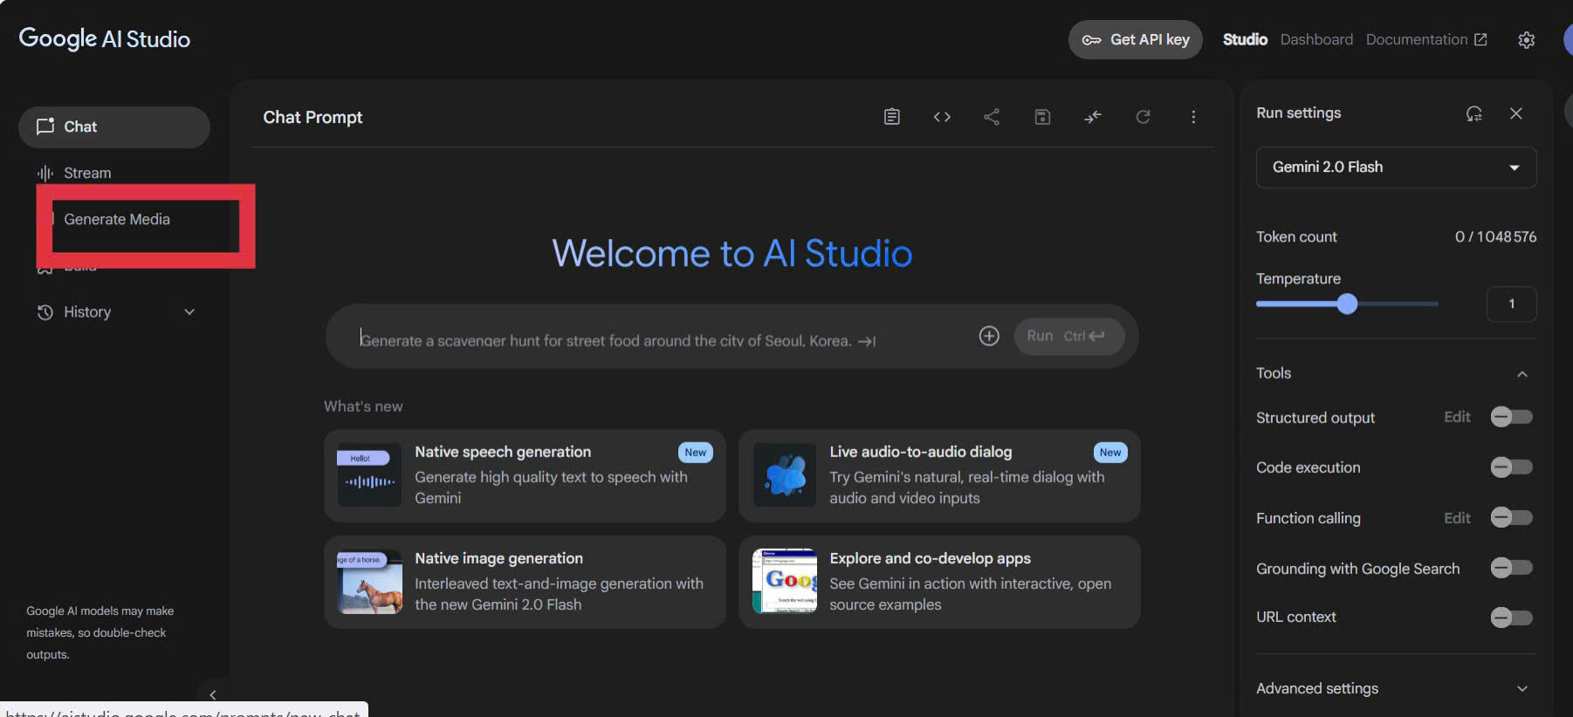
Task: Click the History clock icon
Action: coord(45,312)
